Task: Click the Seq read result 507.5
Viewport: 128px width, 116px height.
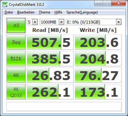Action: point(50,42)
